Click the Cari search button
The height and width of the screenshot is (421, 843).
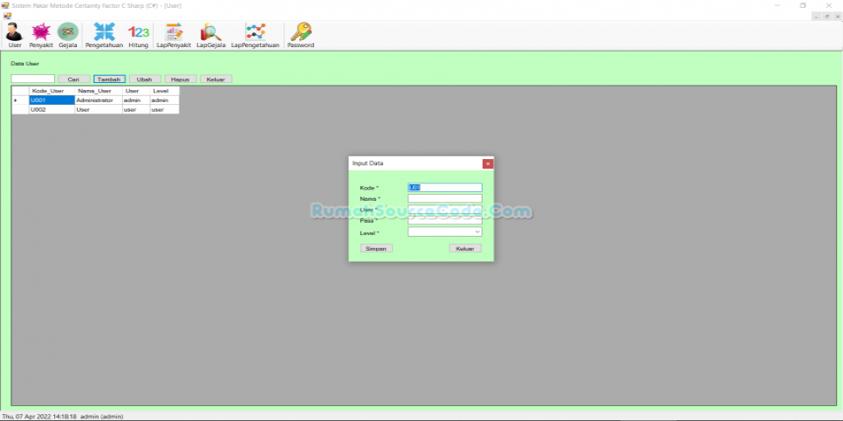point(73,79)
